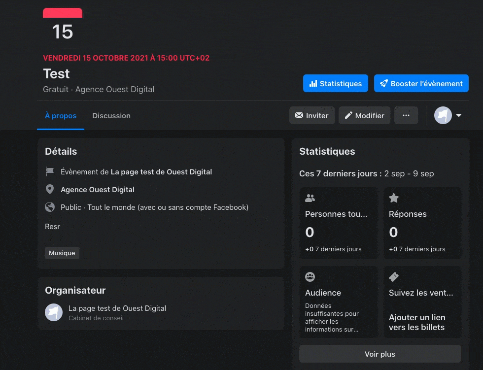
Task: Open the Agence Ouest Digital location link
Action: 98,190
